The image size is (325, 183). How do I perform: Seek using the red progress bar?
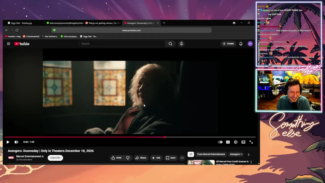click(x=130, y=137)
